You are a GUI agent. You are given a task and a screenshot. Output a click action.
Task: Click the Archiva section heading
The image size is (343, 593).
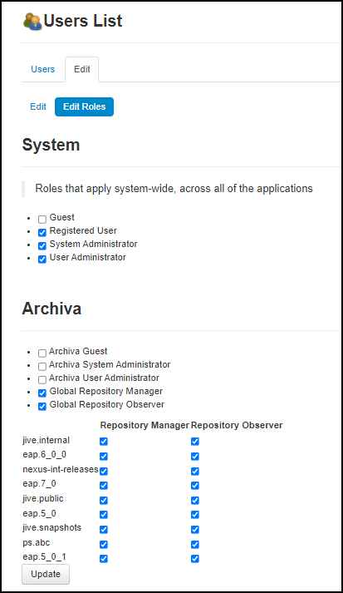pyautogui.click(x=51, y=309)
